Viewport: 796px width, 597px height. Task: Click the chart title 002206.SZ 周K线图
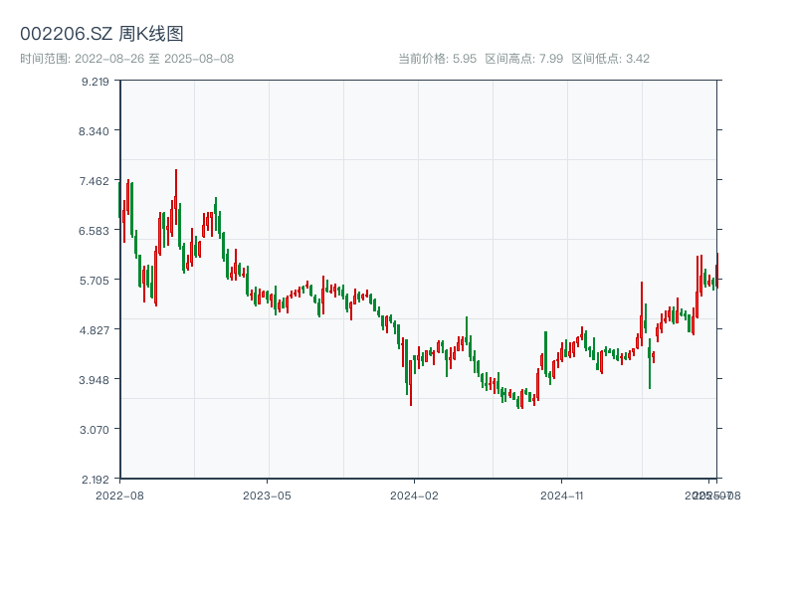click(x=101, y=34)
